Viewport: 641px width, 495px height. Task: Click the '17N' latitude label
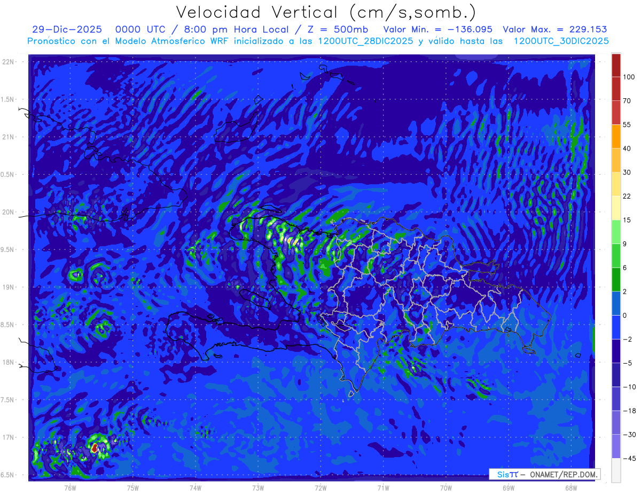[7, 437]
